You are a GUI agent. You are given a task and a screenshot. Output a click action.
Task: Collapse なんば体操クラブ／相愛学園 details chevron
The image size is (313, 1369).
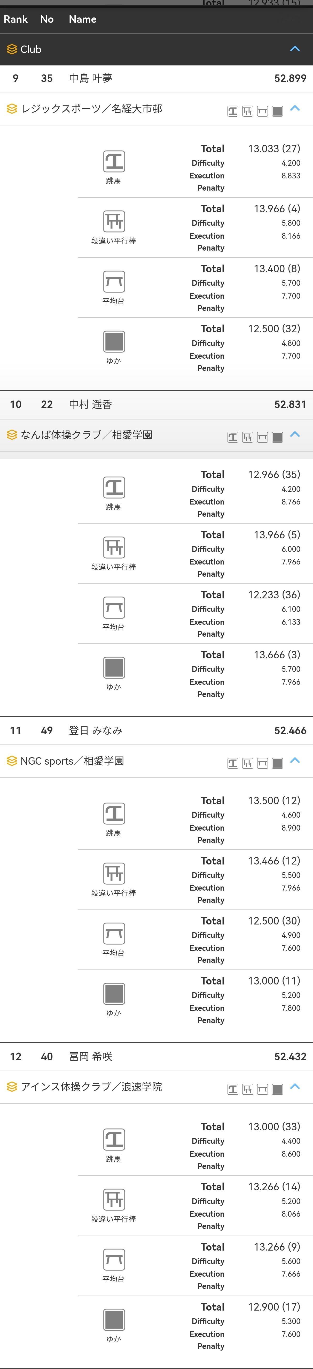coord(295,434)
